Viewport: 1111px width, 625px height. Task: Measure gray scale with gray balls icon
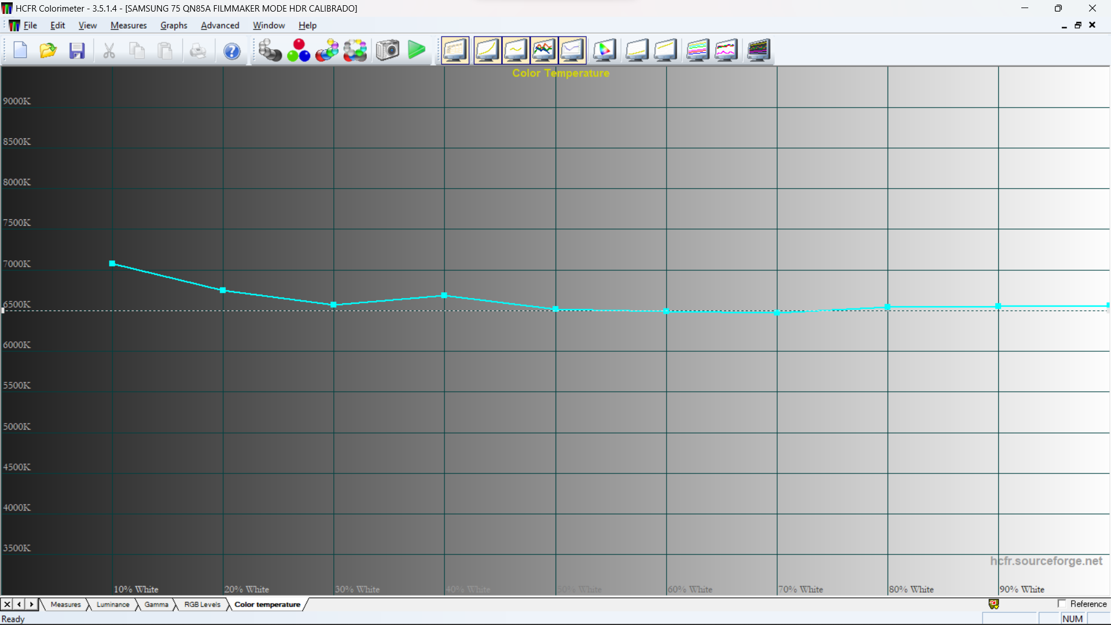click(x=270, y=50)
